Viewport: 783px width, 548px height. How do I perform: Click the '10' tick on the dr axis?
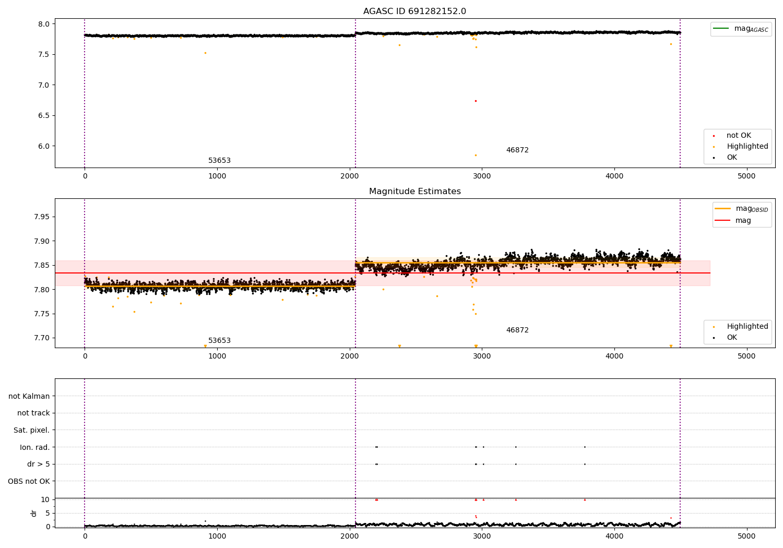click(45, 500)
